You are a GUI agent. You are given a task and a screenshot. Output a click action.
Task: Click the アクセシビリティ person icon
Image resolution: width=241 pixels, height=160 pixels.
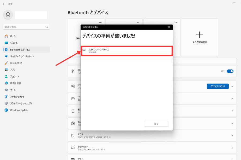(6, 97)
